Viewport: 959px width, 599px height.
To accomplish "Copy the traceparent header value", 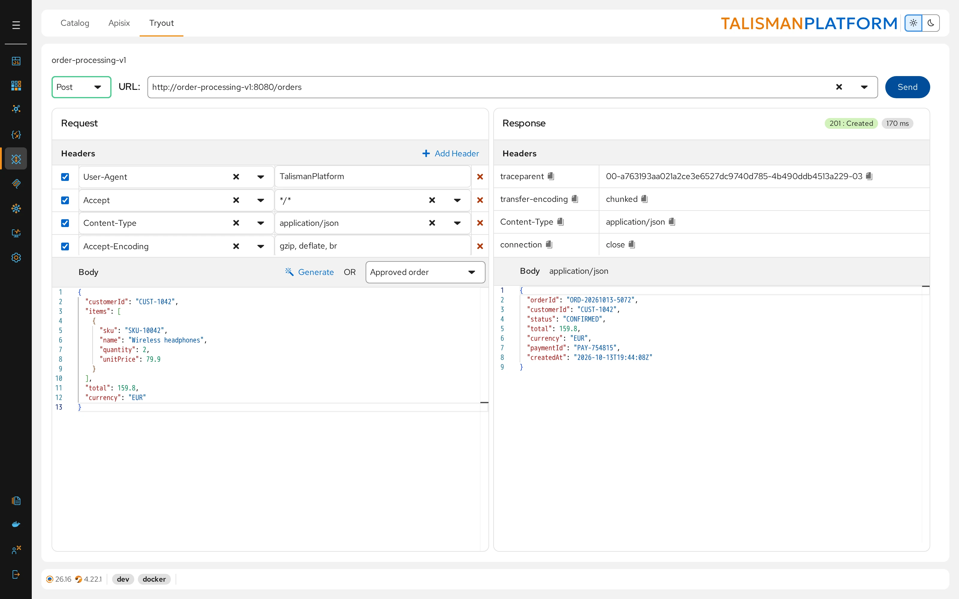I will click(x=869, y=176).
